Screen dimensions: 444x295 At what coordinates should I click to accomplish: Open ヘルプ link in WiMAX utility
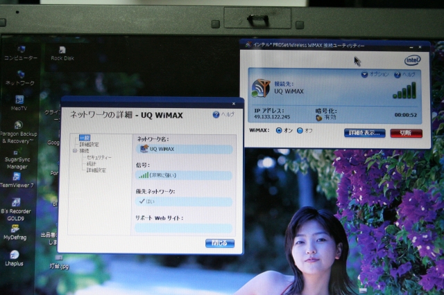[404, 75]
